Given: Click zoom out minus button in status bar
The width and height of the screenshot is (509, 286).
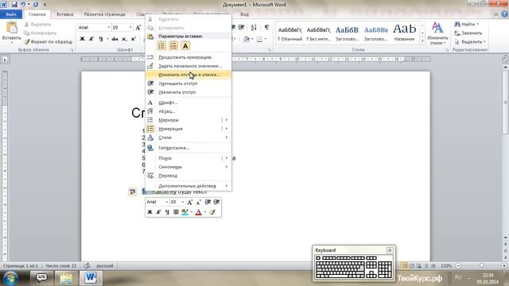Looking at the screenshot, I should 458,265.
